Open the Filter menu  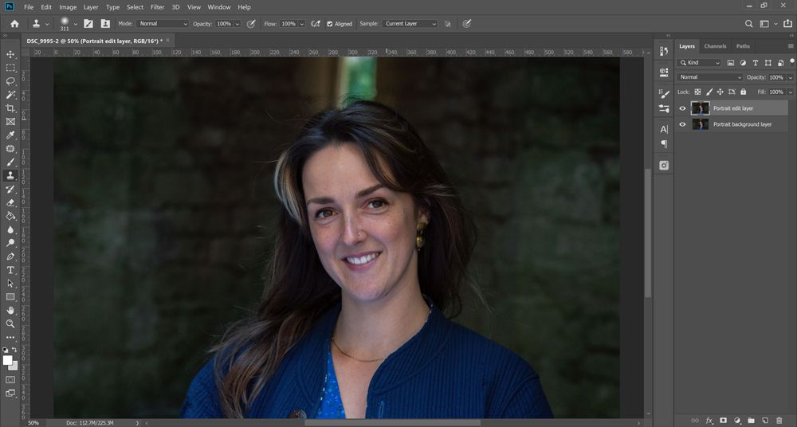pyautogui.click(x=157, y=7)
